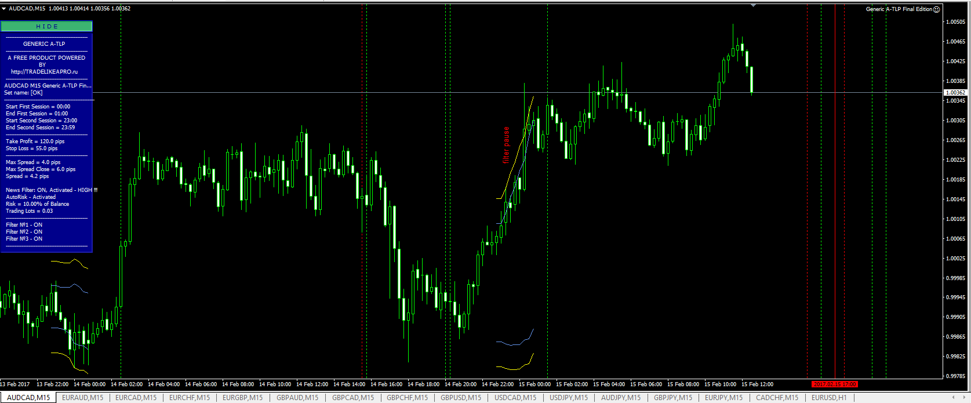
Task: Click the current price label 1.00362
Action: [955, 93]
